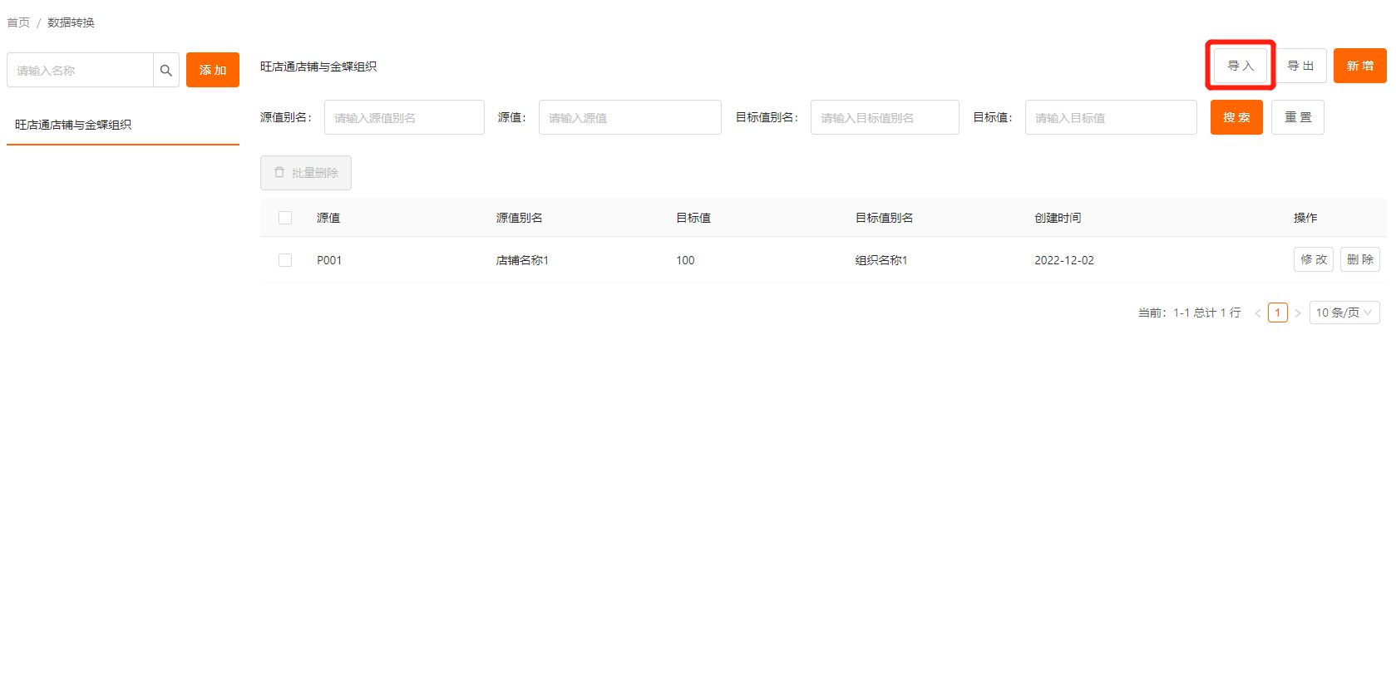
Task: Click the 导出 export button
Action: click(x=1300, y=66)
